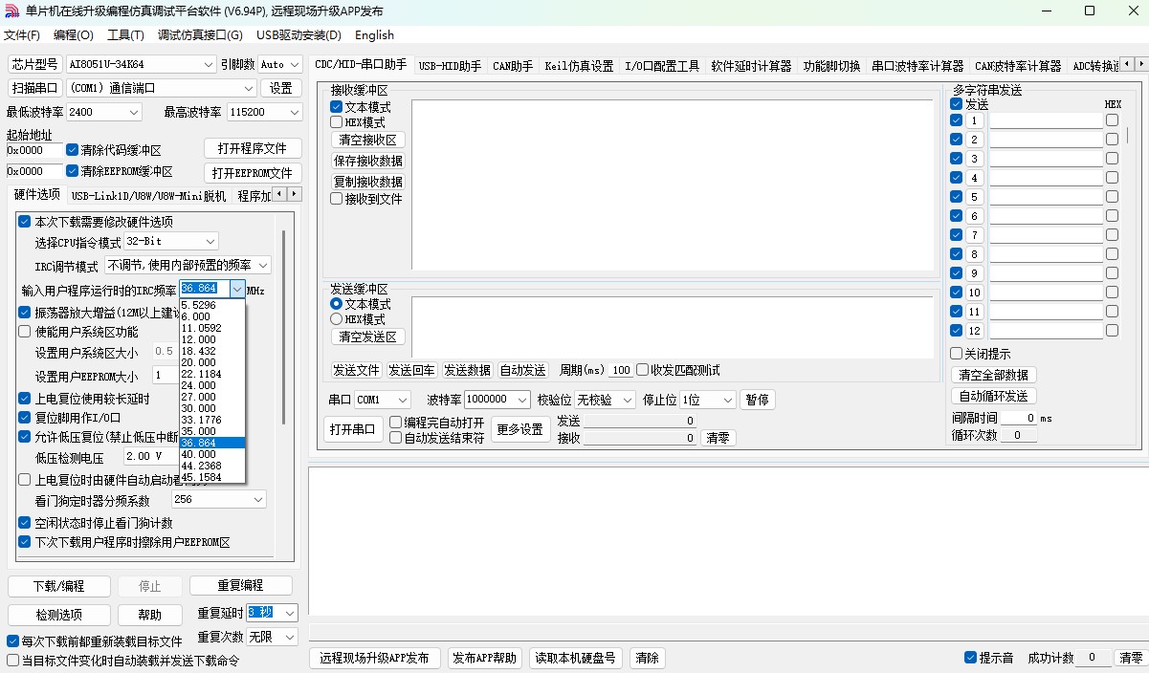Click the receive buffer text area

click(673, 185)
